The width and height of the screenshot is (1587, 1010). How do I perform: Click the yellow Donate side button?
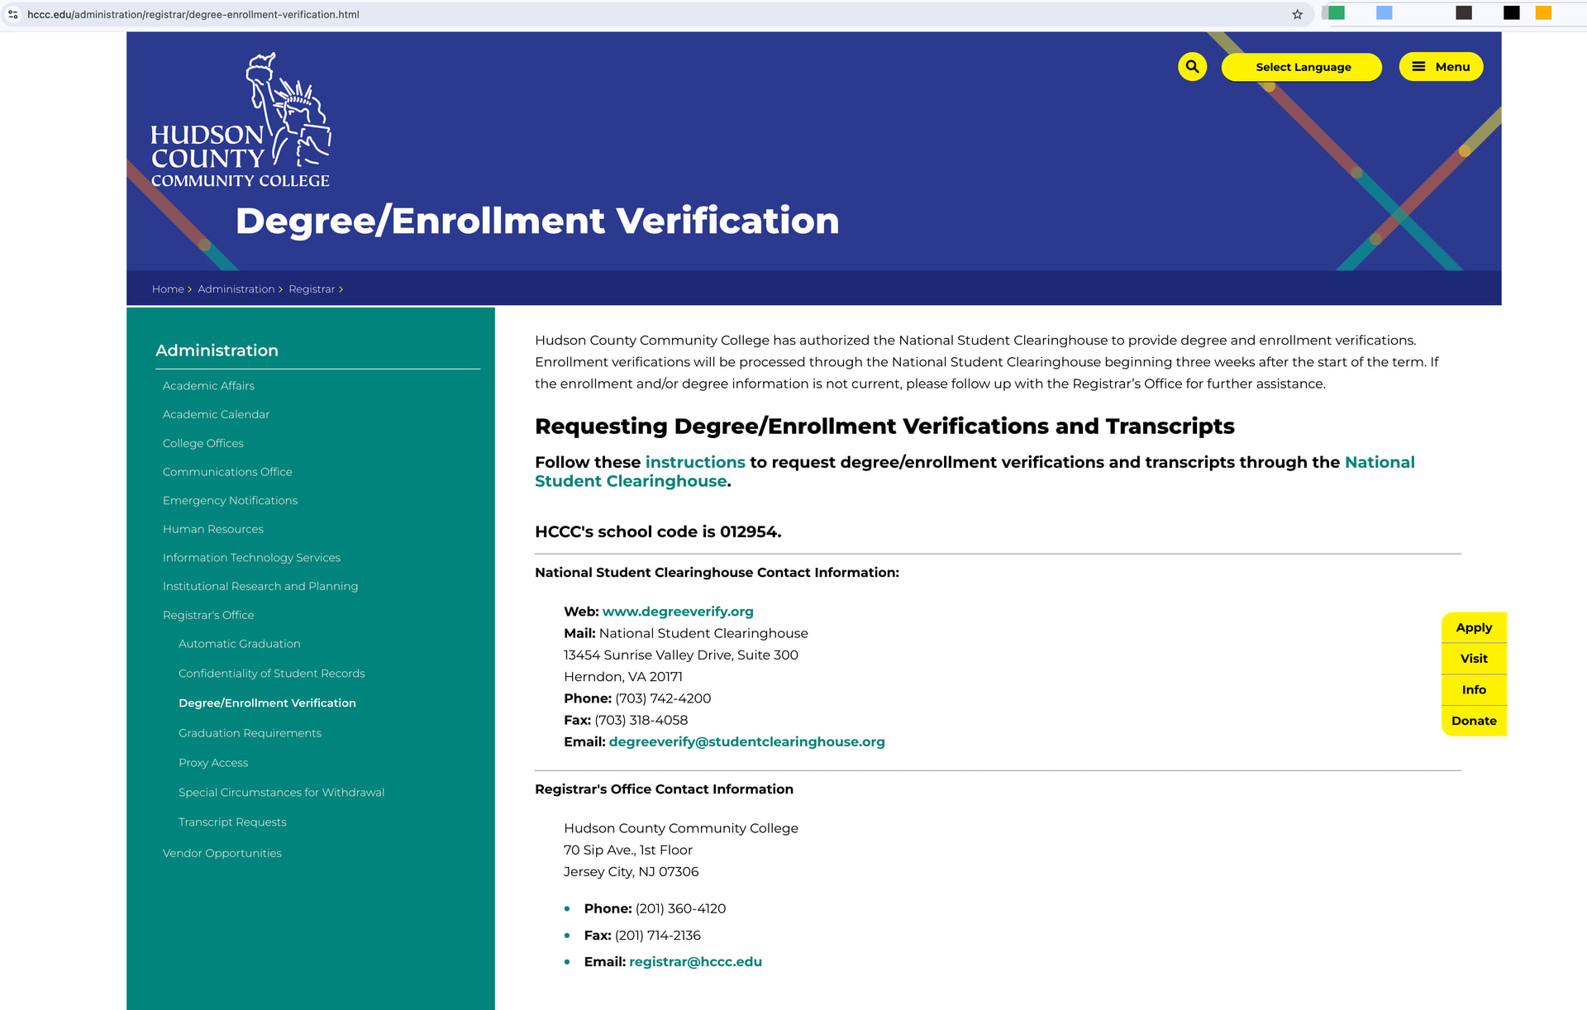pos(1474,721)
